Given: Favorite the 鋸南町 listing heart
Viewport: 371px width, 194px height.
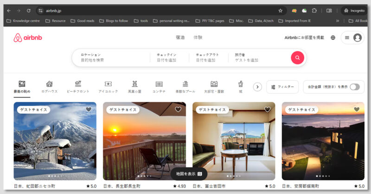Looking at the screenshot, I should (357, 109).
